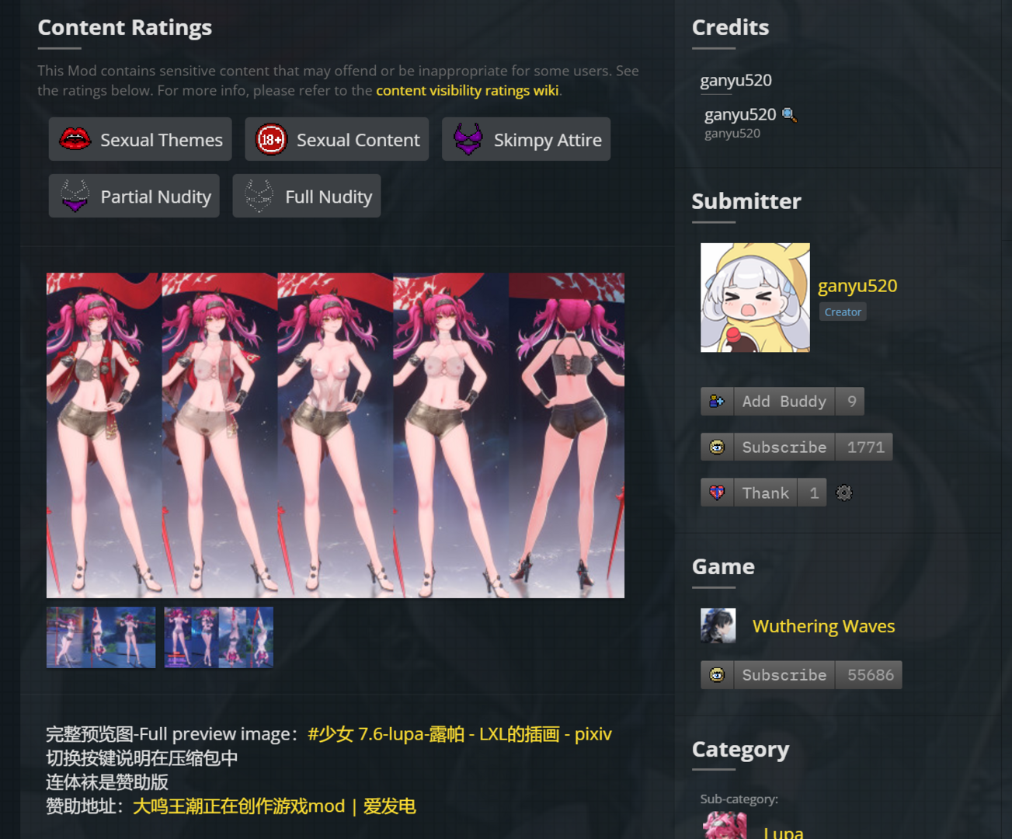Screen dimensions: 1012x839
Task: Click the Submitter heading
Action: pyautogui.click(x=746, y=201)
